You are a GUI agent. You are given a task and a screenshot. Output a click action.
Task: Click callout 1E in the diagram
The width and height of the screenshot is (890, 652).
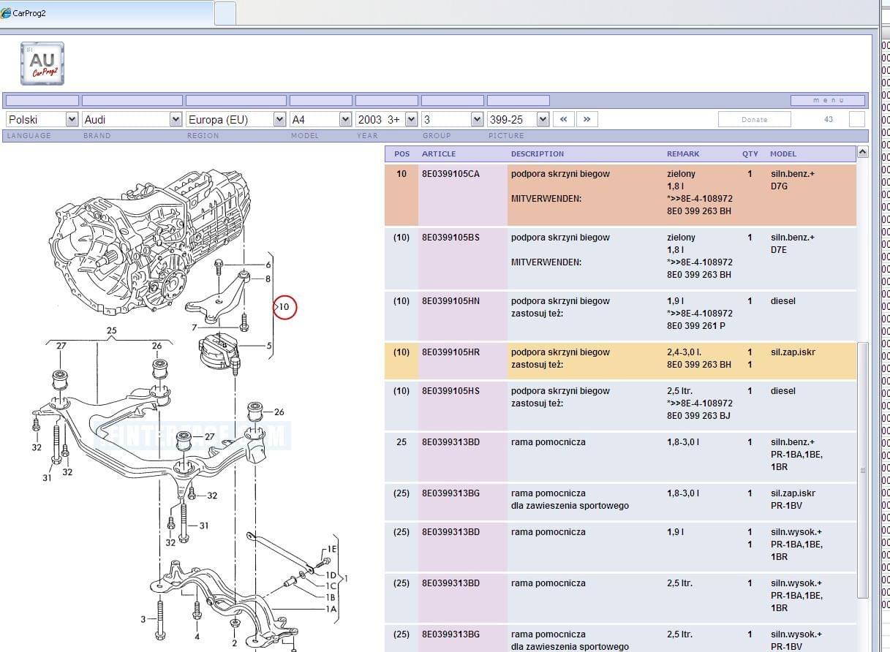[332, 549]
